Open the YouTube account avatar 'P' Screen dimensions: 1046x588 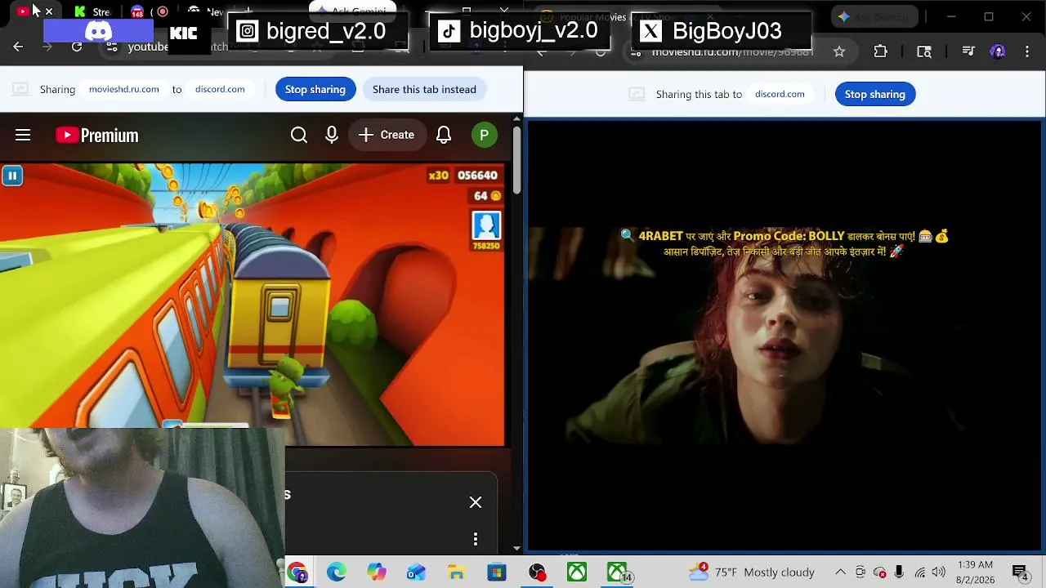[485, 135]
